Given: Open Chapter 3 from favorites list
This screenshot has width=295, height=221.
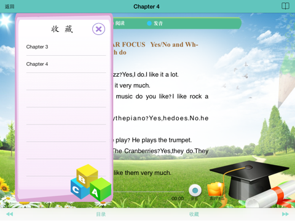Looking at the screenshot, I should click(66, 47).
